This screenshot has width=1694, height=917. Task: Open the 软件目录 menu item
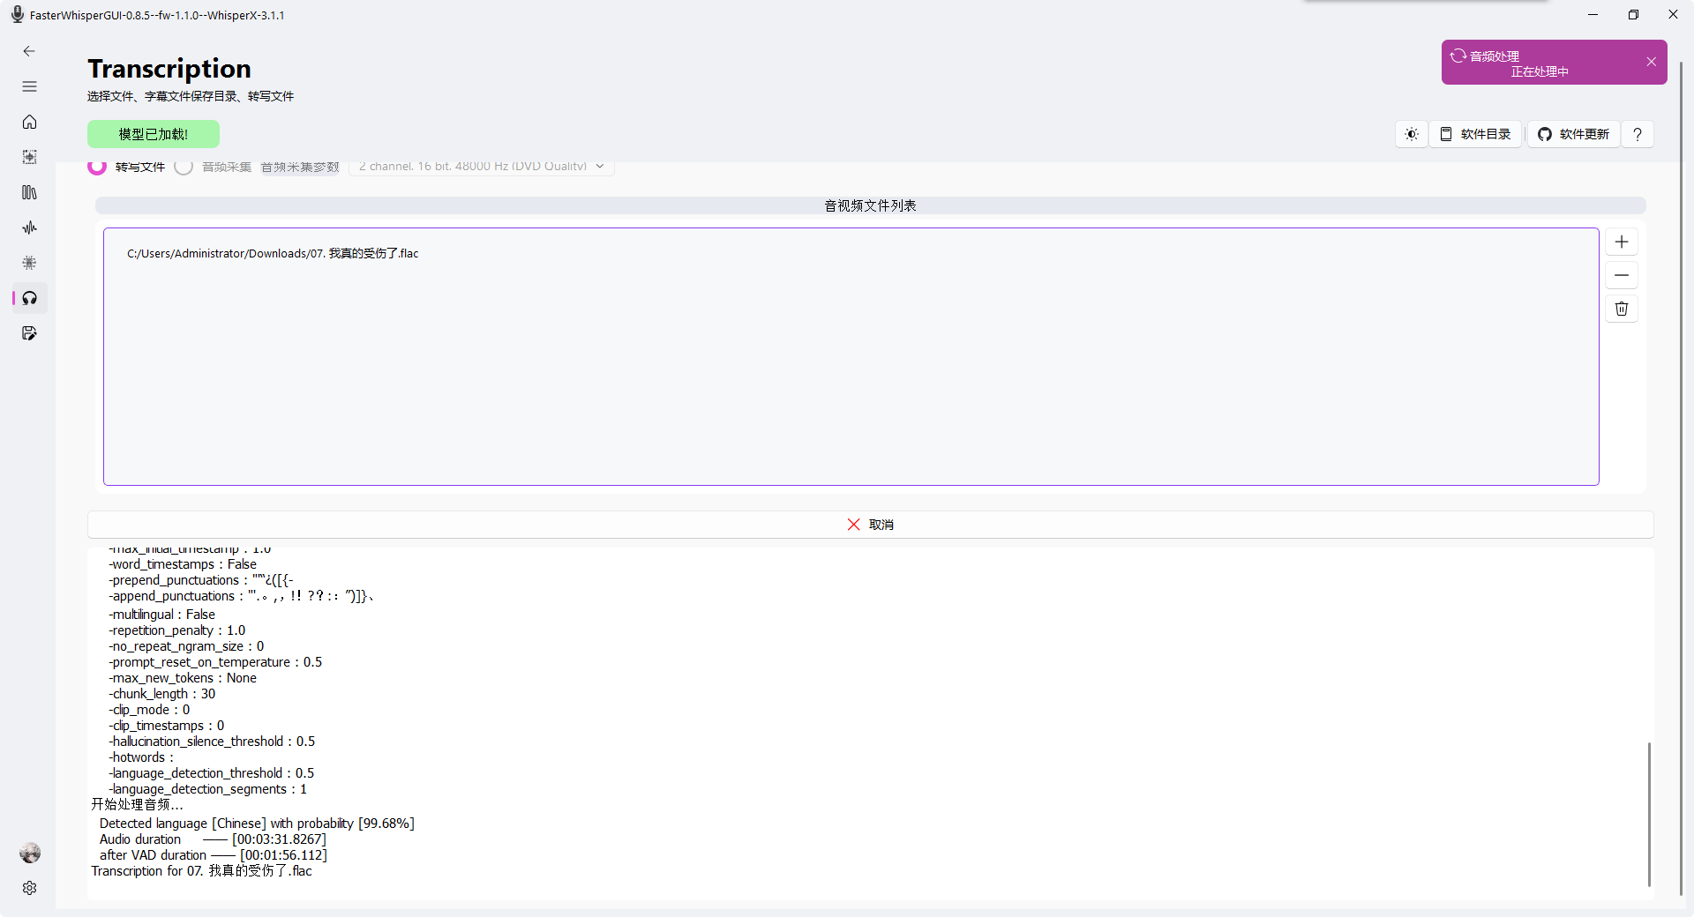(1474, 134)
